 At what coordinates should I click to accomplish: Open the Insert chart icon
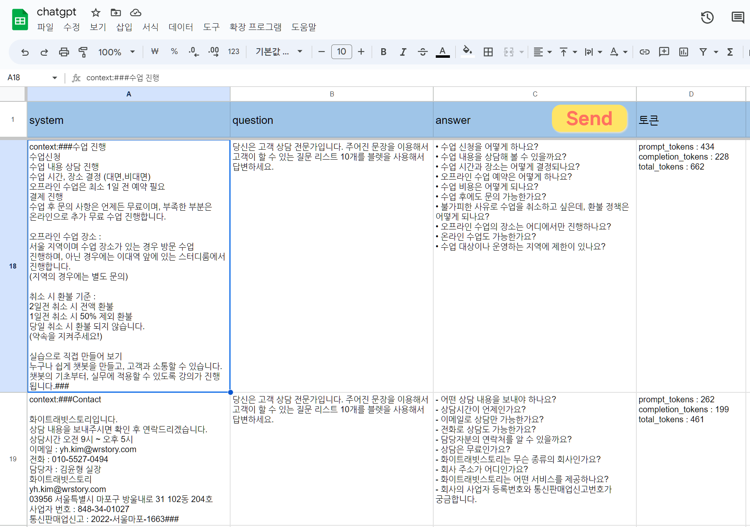683,52
